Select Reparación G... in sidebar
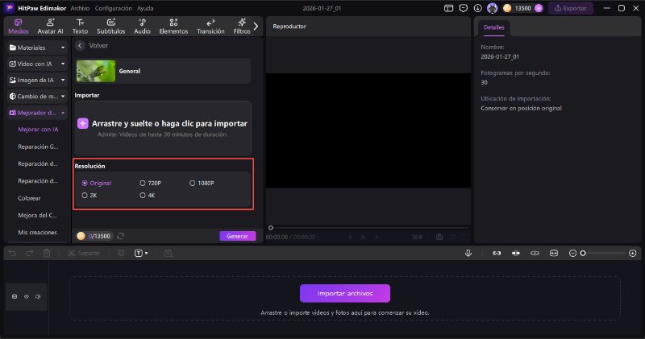 tap(38, 147)
